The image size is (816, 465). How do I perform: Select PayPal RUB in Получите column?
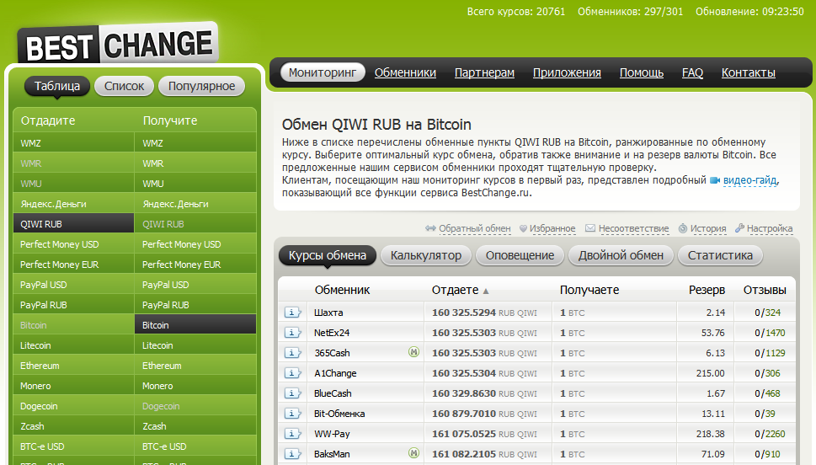pos(195,305)
